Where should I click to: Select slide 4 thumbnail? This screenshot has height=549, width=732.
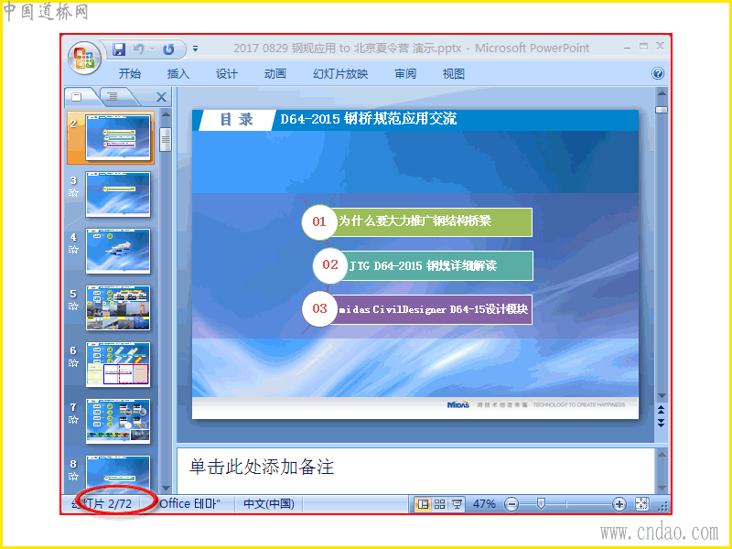tap(118, 251)
